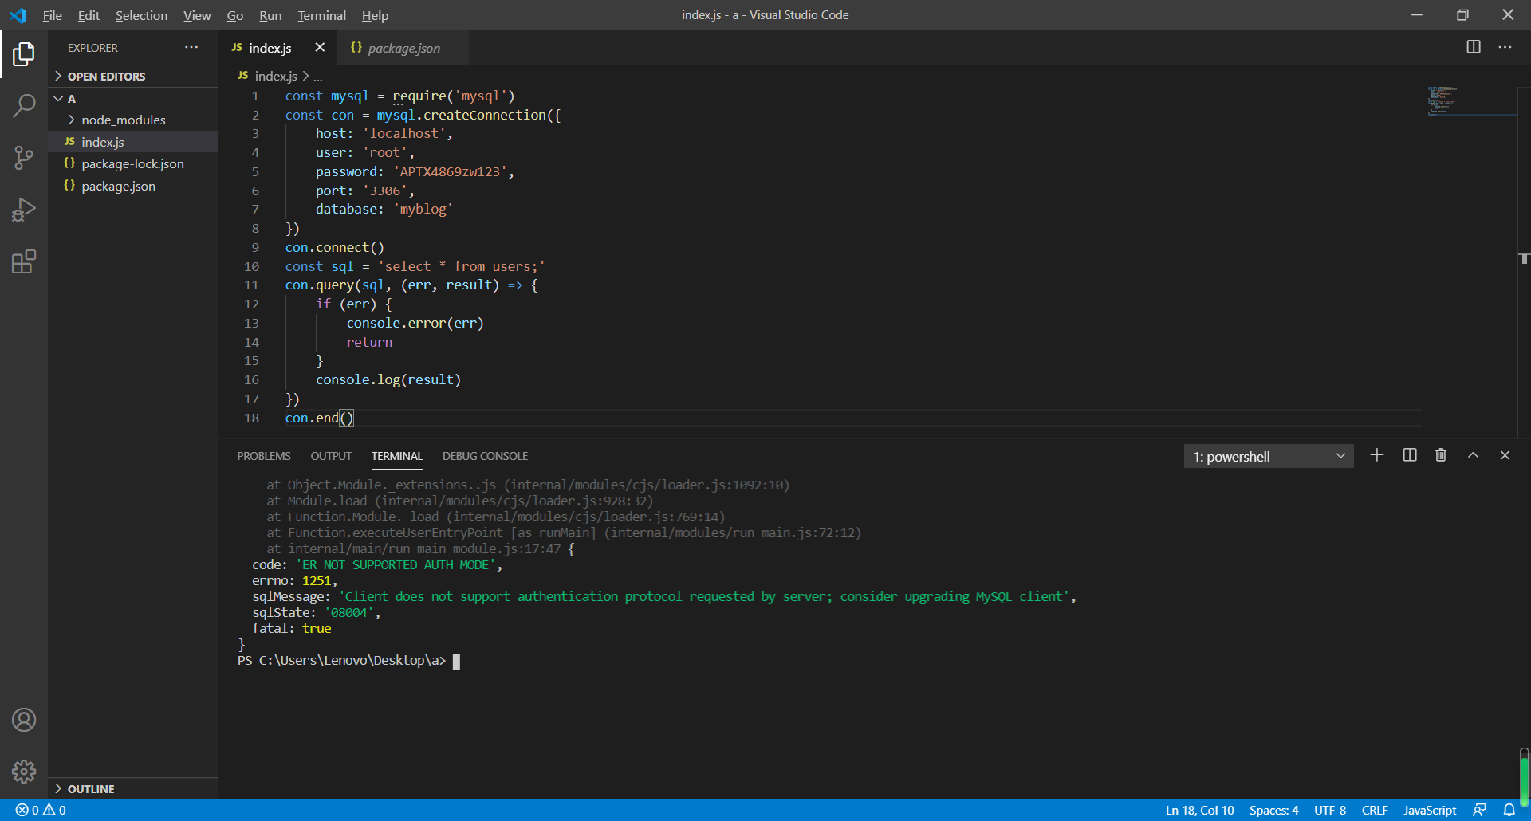Click the terminal vertical scrollbar

point(1524,777)
